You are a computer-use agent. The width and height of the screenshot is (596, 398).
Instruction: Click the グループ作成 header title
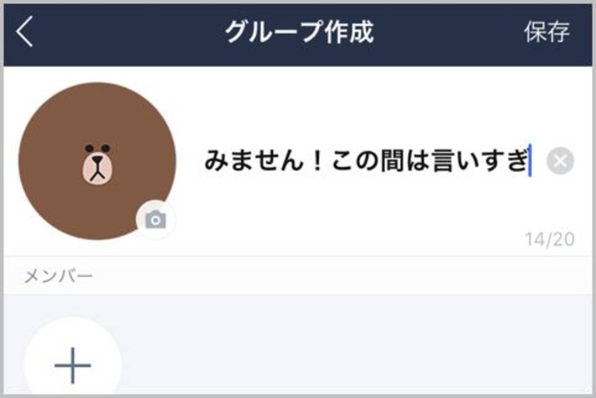[x=298, y=32]
